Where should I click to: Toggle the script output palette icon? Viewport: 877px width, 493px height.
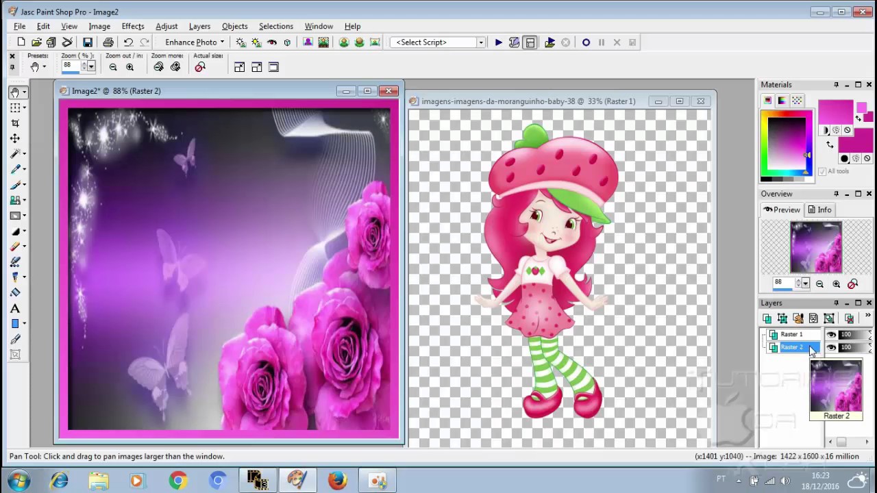coord(530,42)
